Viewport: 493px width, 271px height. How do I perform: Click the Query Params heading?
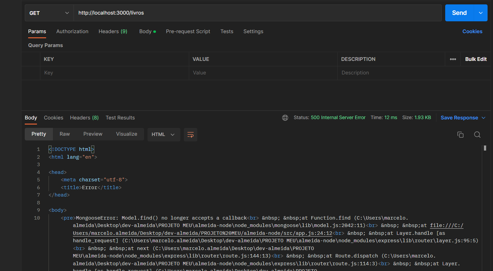pos(45,45)
